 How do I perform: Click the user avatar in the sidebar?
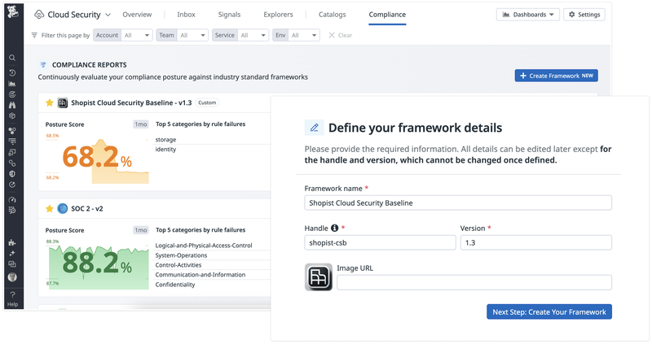pyautogui.click(x=12, y=277)
